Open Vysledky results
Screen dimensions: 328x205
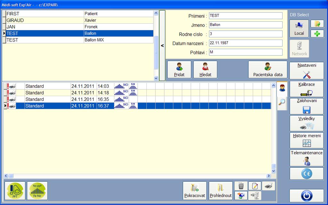point(307,123)
